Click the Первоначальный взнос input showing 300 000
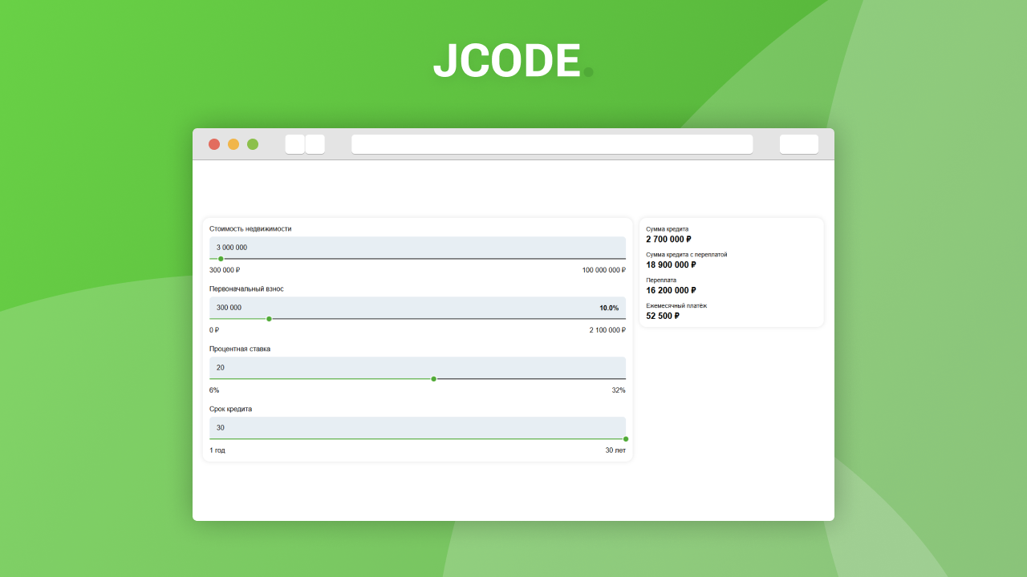Screen dimensions: 1027x577 401,308
